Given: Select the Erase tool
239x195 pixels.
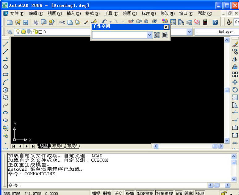Looking at the screenshot, I should (235, 44).
